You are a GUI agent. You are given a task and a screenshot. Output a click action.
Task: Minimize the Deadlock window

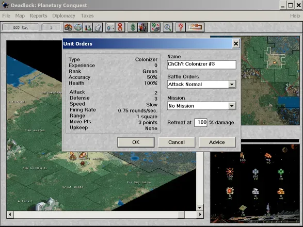283,5
